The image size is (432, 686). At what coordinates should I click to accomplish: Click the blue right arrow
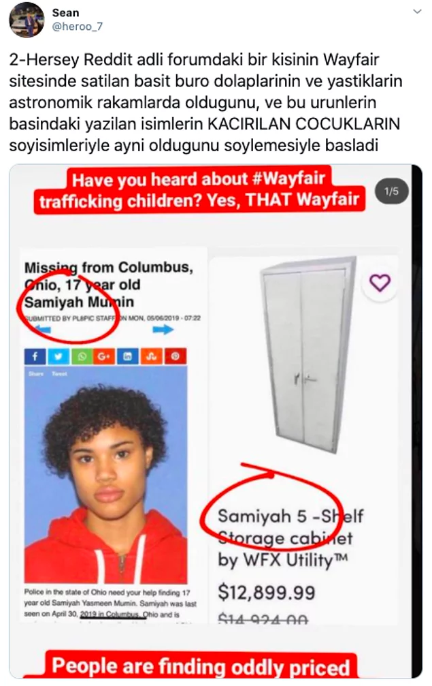tap(163, 330)
